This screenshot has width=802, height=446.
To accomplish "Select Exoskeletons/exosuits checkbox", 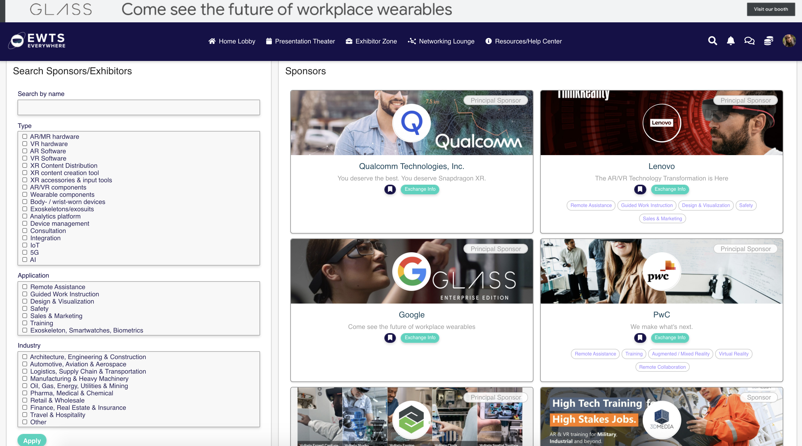I will (25, 209).
